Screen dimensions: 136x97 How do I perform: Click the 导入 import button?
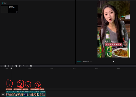pos(4,3)
